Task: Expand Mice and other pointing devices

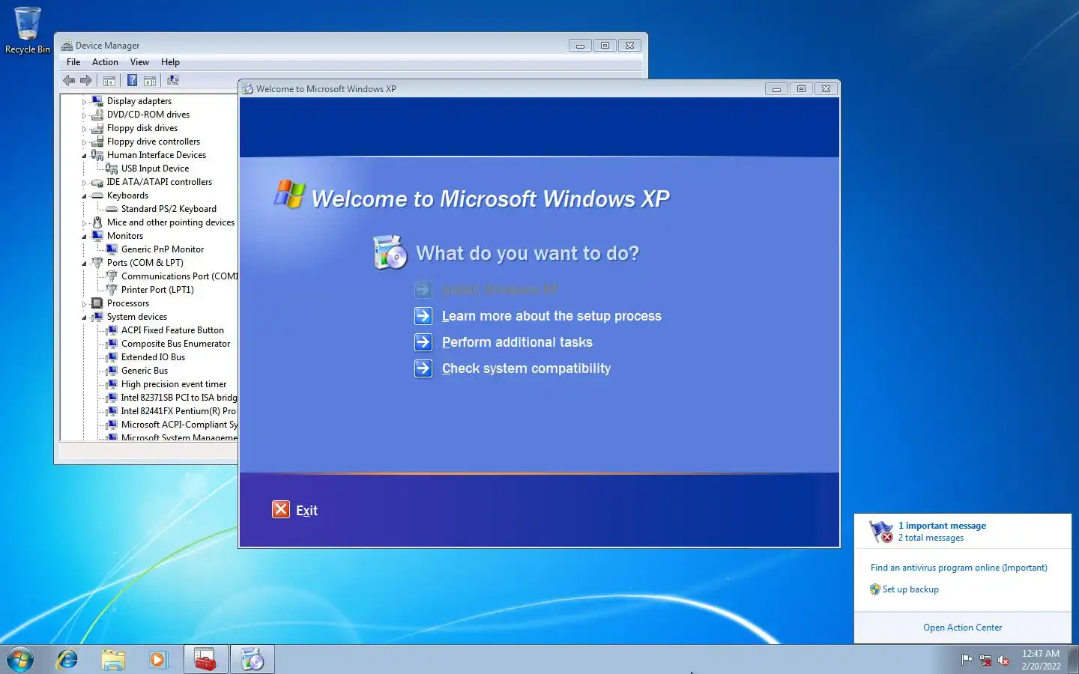Action: [x=84, y=223]
